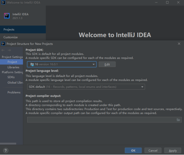184x155 pixels.
Task: Maximize the Welcome window
Action: [167, 3]
